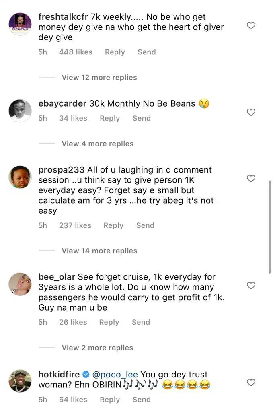Tap heart icon beside hotkidfire's comment

pos(251,383)
